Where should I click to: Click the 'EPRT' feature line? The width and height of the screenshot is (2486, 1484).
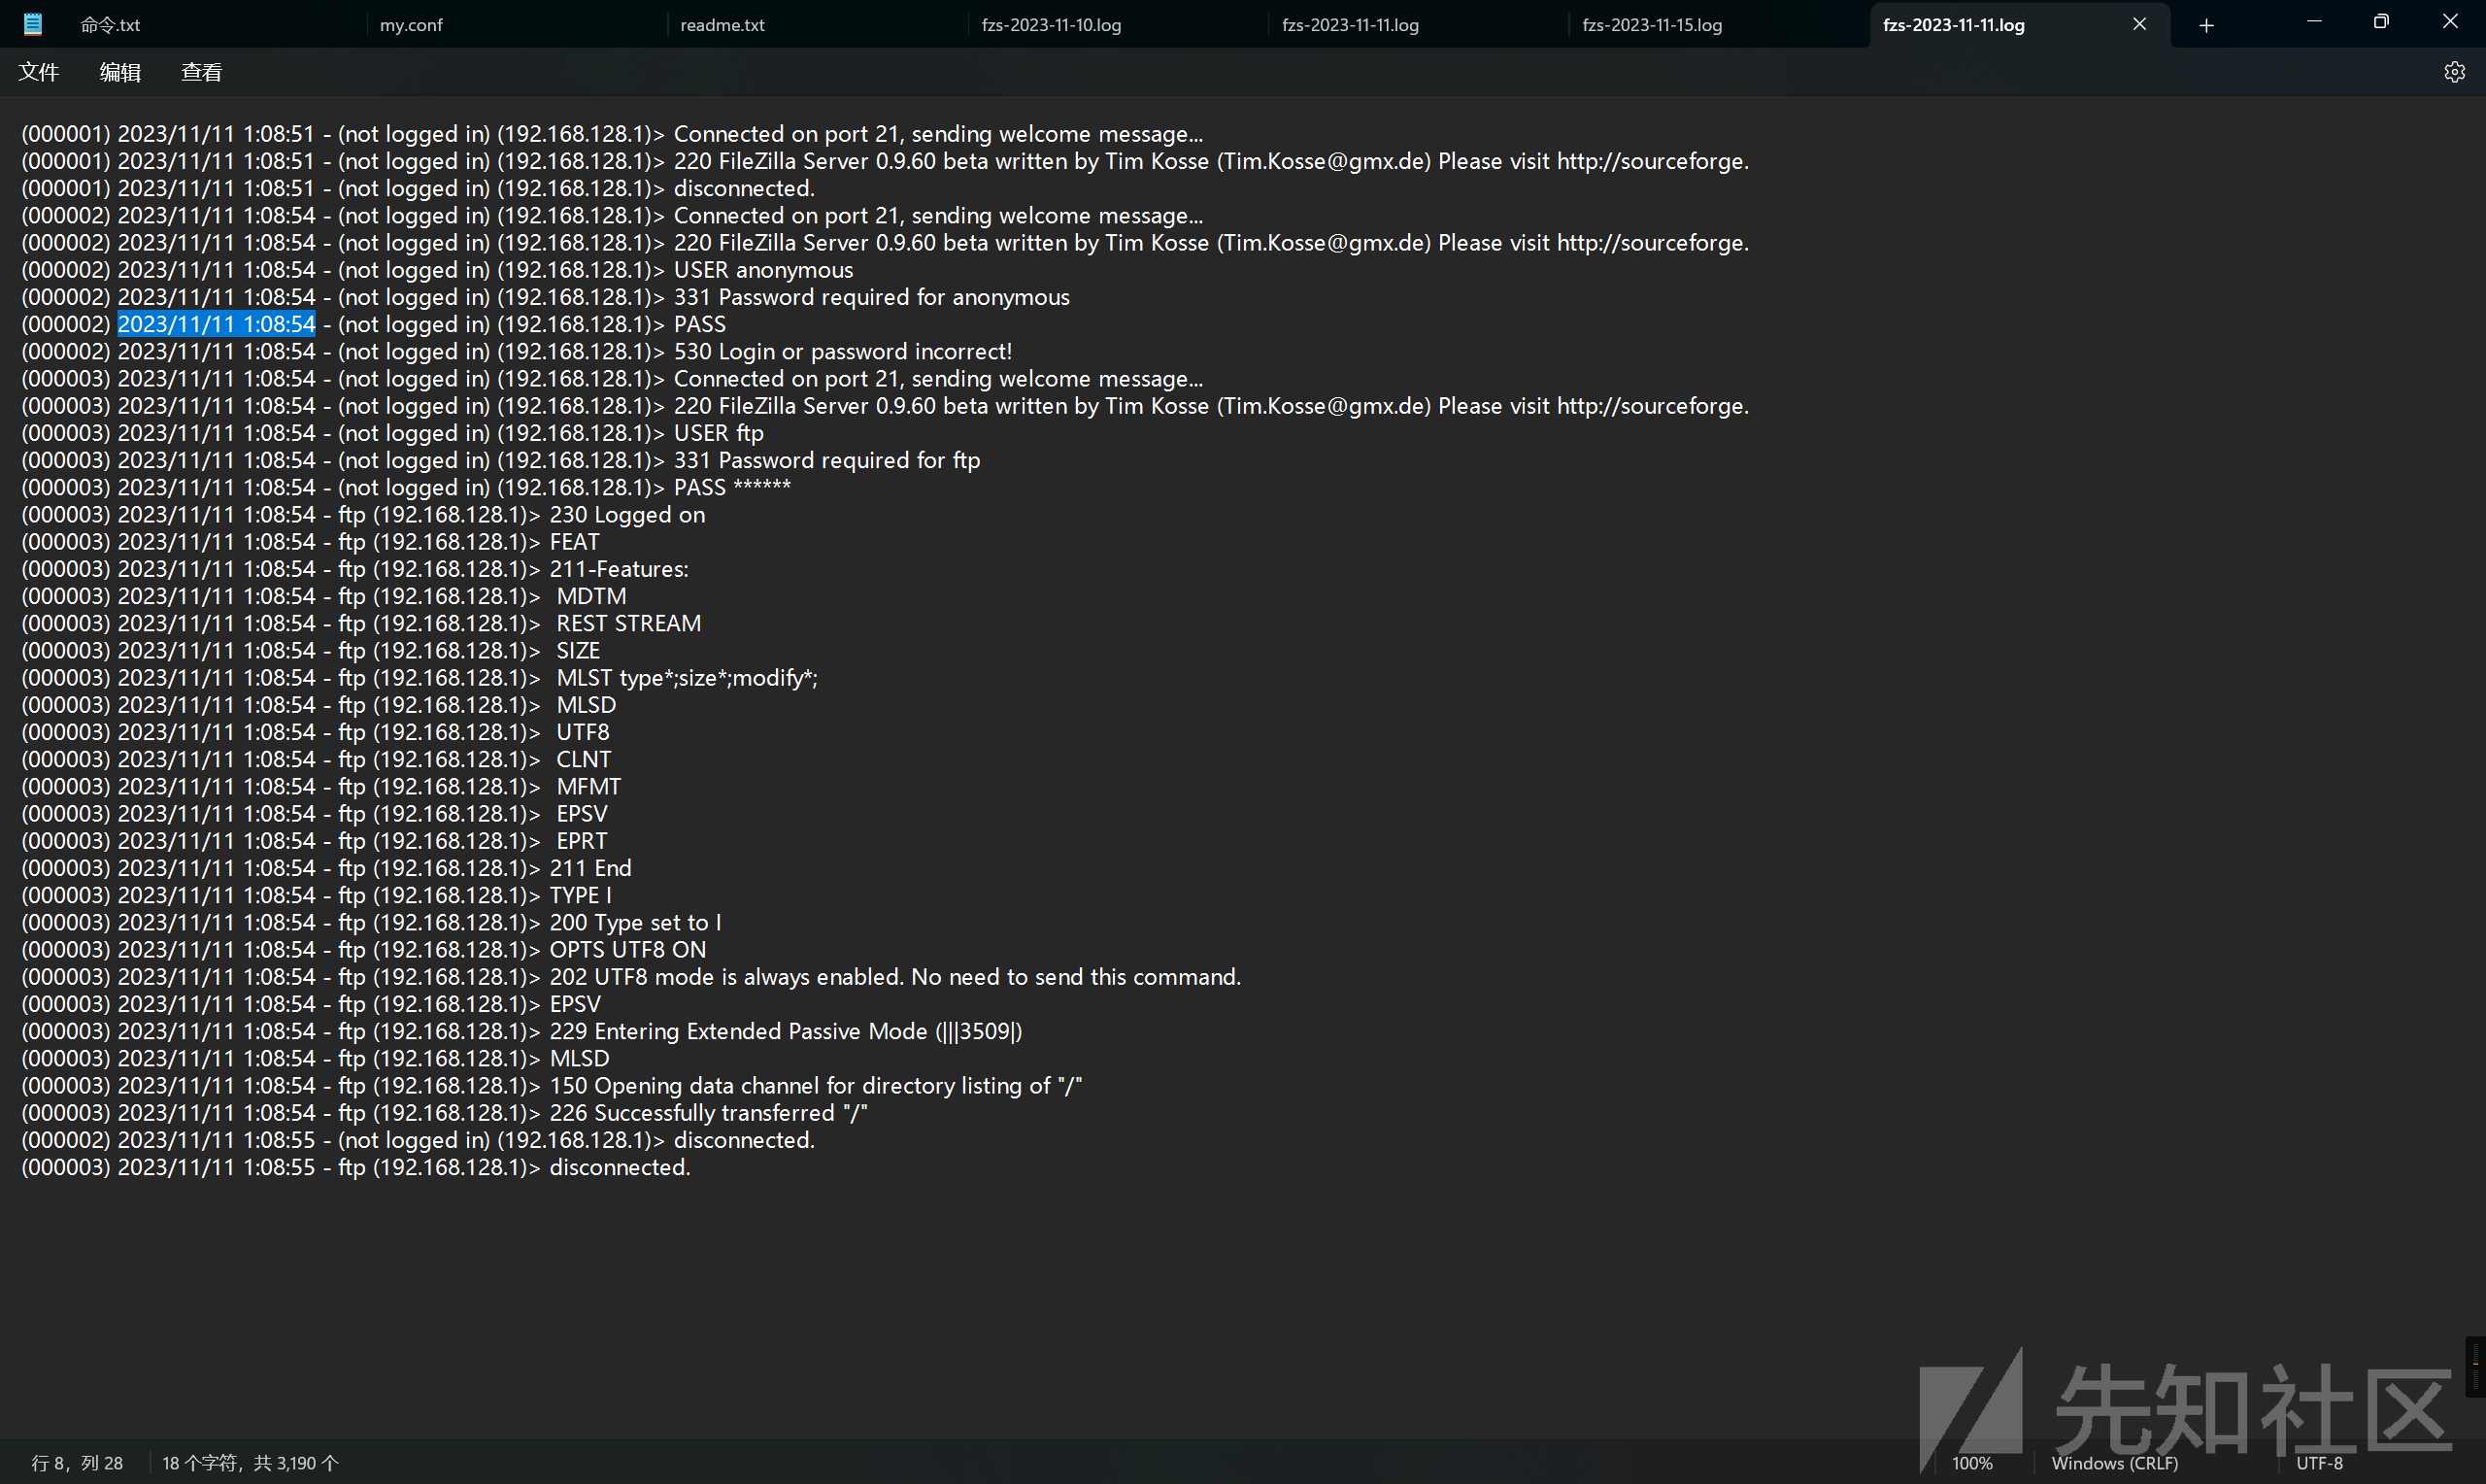314,841
